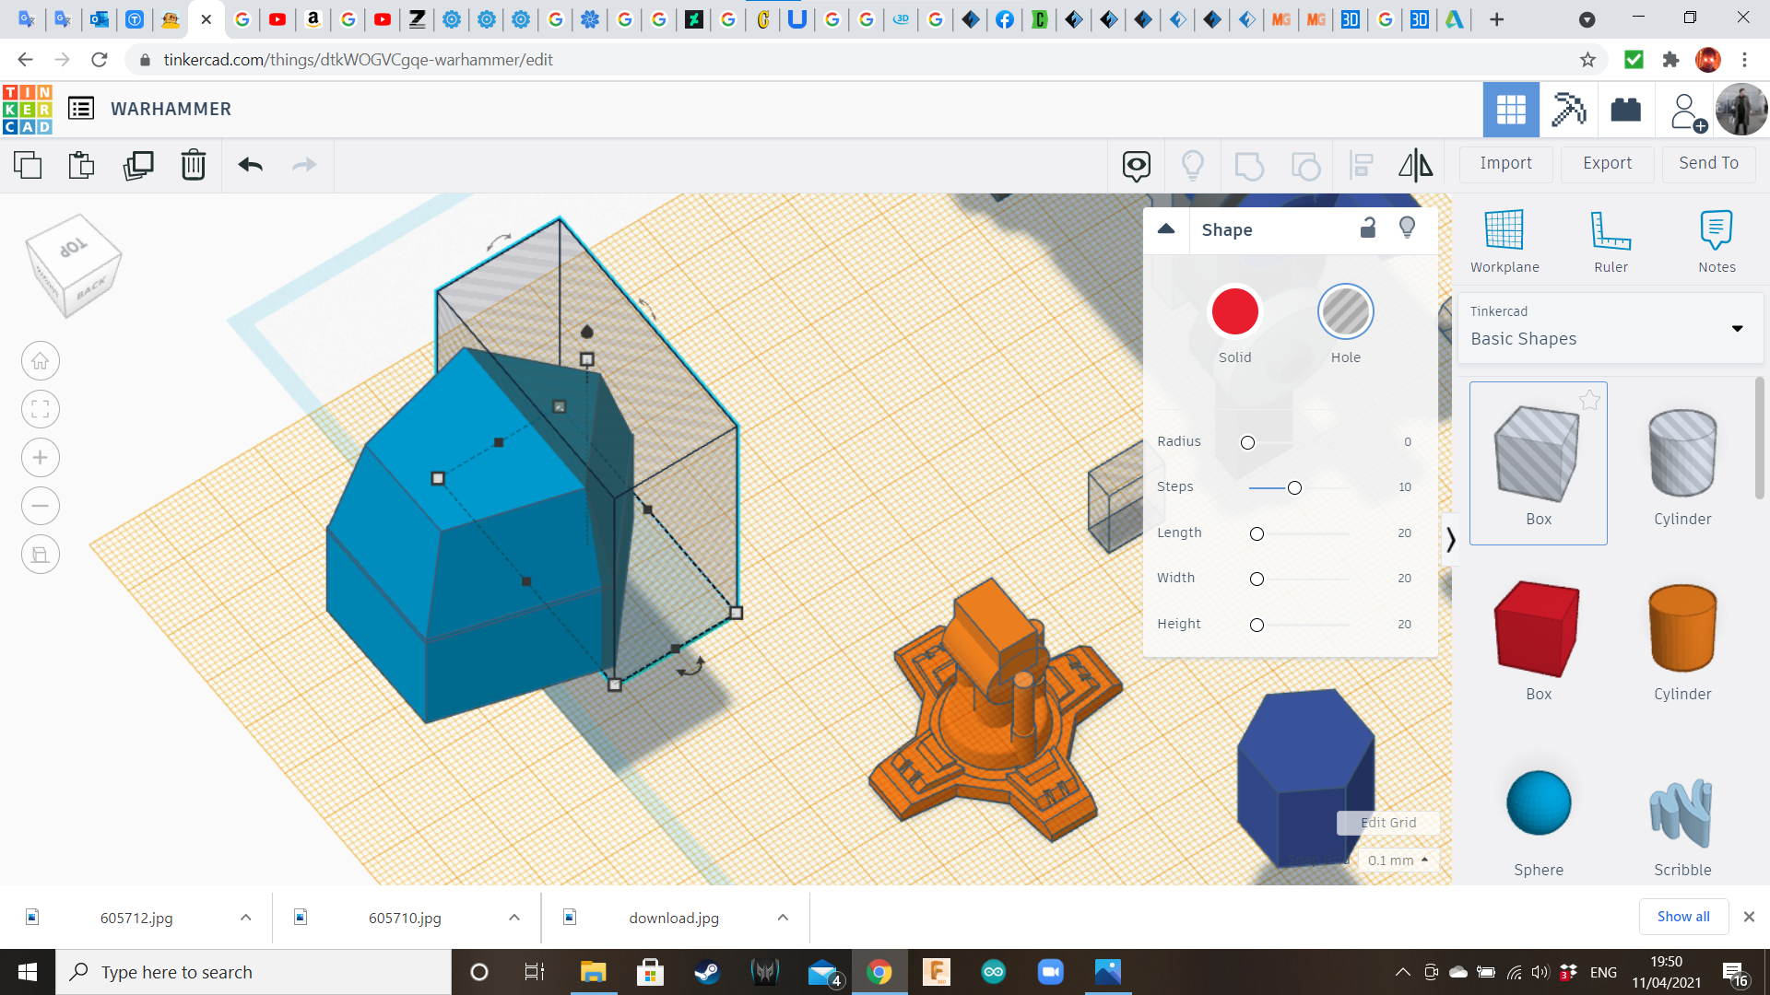Click the Steps slider handle
The width and height of the screenshot is (1770, 995).
click(x=1294, y=487)
